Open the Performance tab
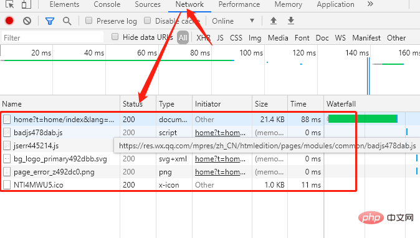 [x=239, y=4]
